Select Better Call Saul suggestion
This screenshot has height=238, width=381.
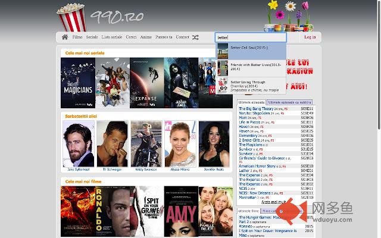click(251, 51)
